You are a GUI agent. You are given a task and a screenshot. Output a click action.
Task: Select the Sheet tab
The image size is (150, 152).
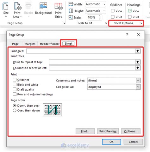68,43
